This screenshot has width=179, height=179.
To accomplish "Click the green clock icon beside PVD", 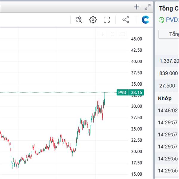I will pos(161,20).
